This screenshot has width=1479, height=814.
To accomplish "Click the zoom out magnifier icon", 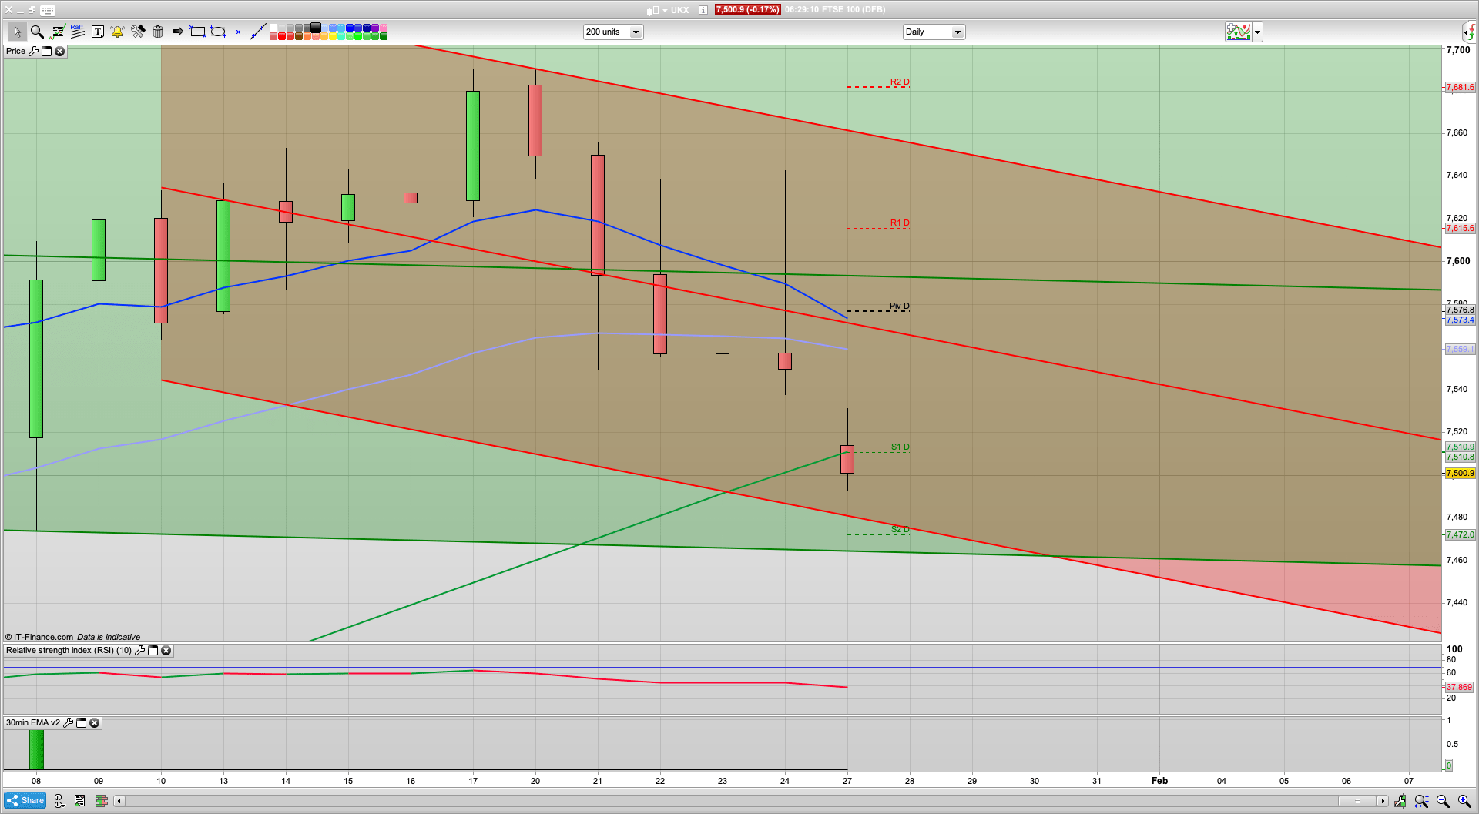I will pyautogui.click(x=1443, y=801).
